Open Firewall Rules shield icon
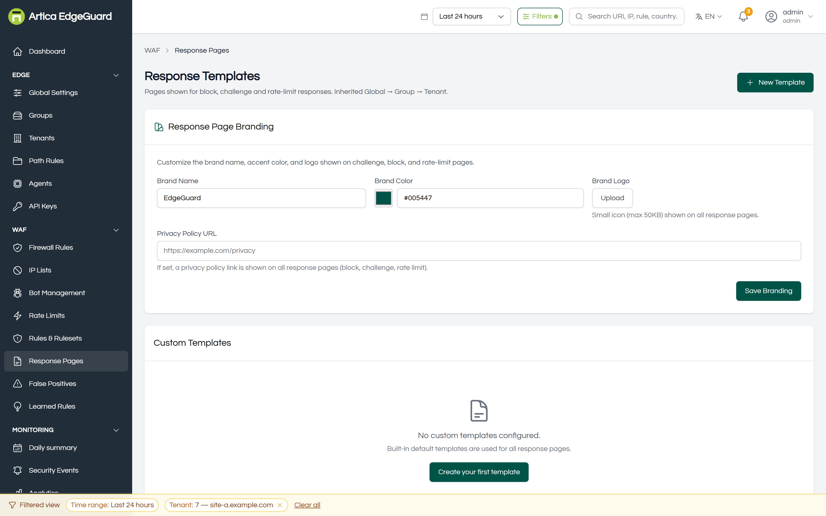826x516 pixels. tap(17, 247)
